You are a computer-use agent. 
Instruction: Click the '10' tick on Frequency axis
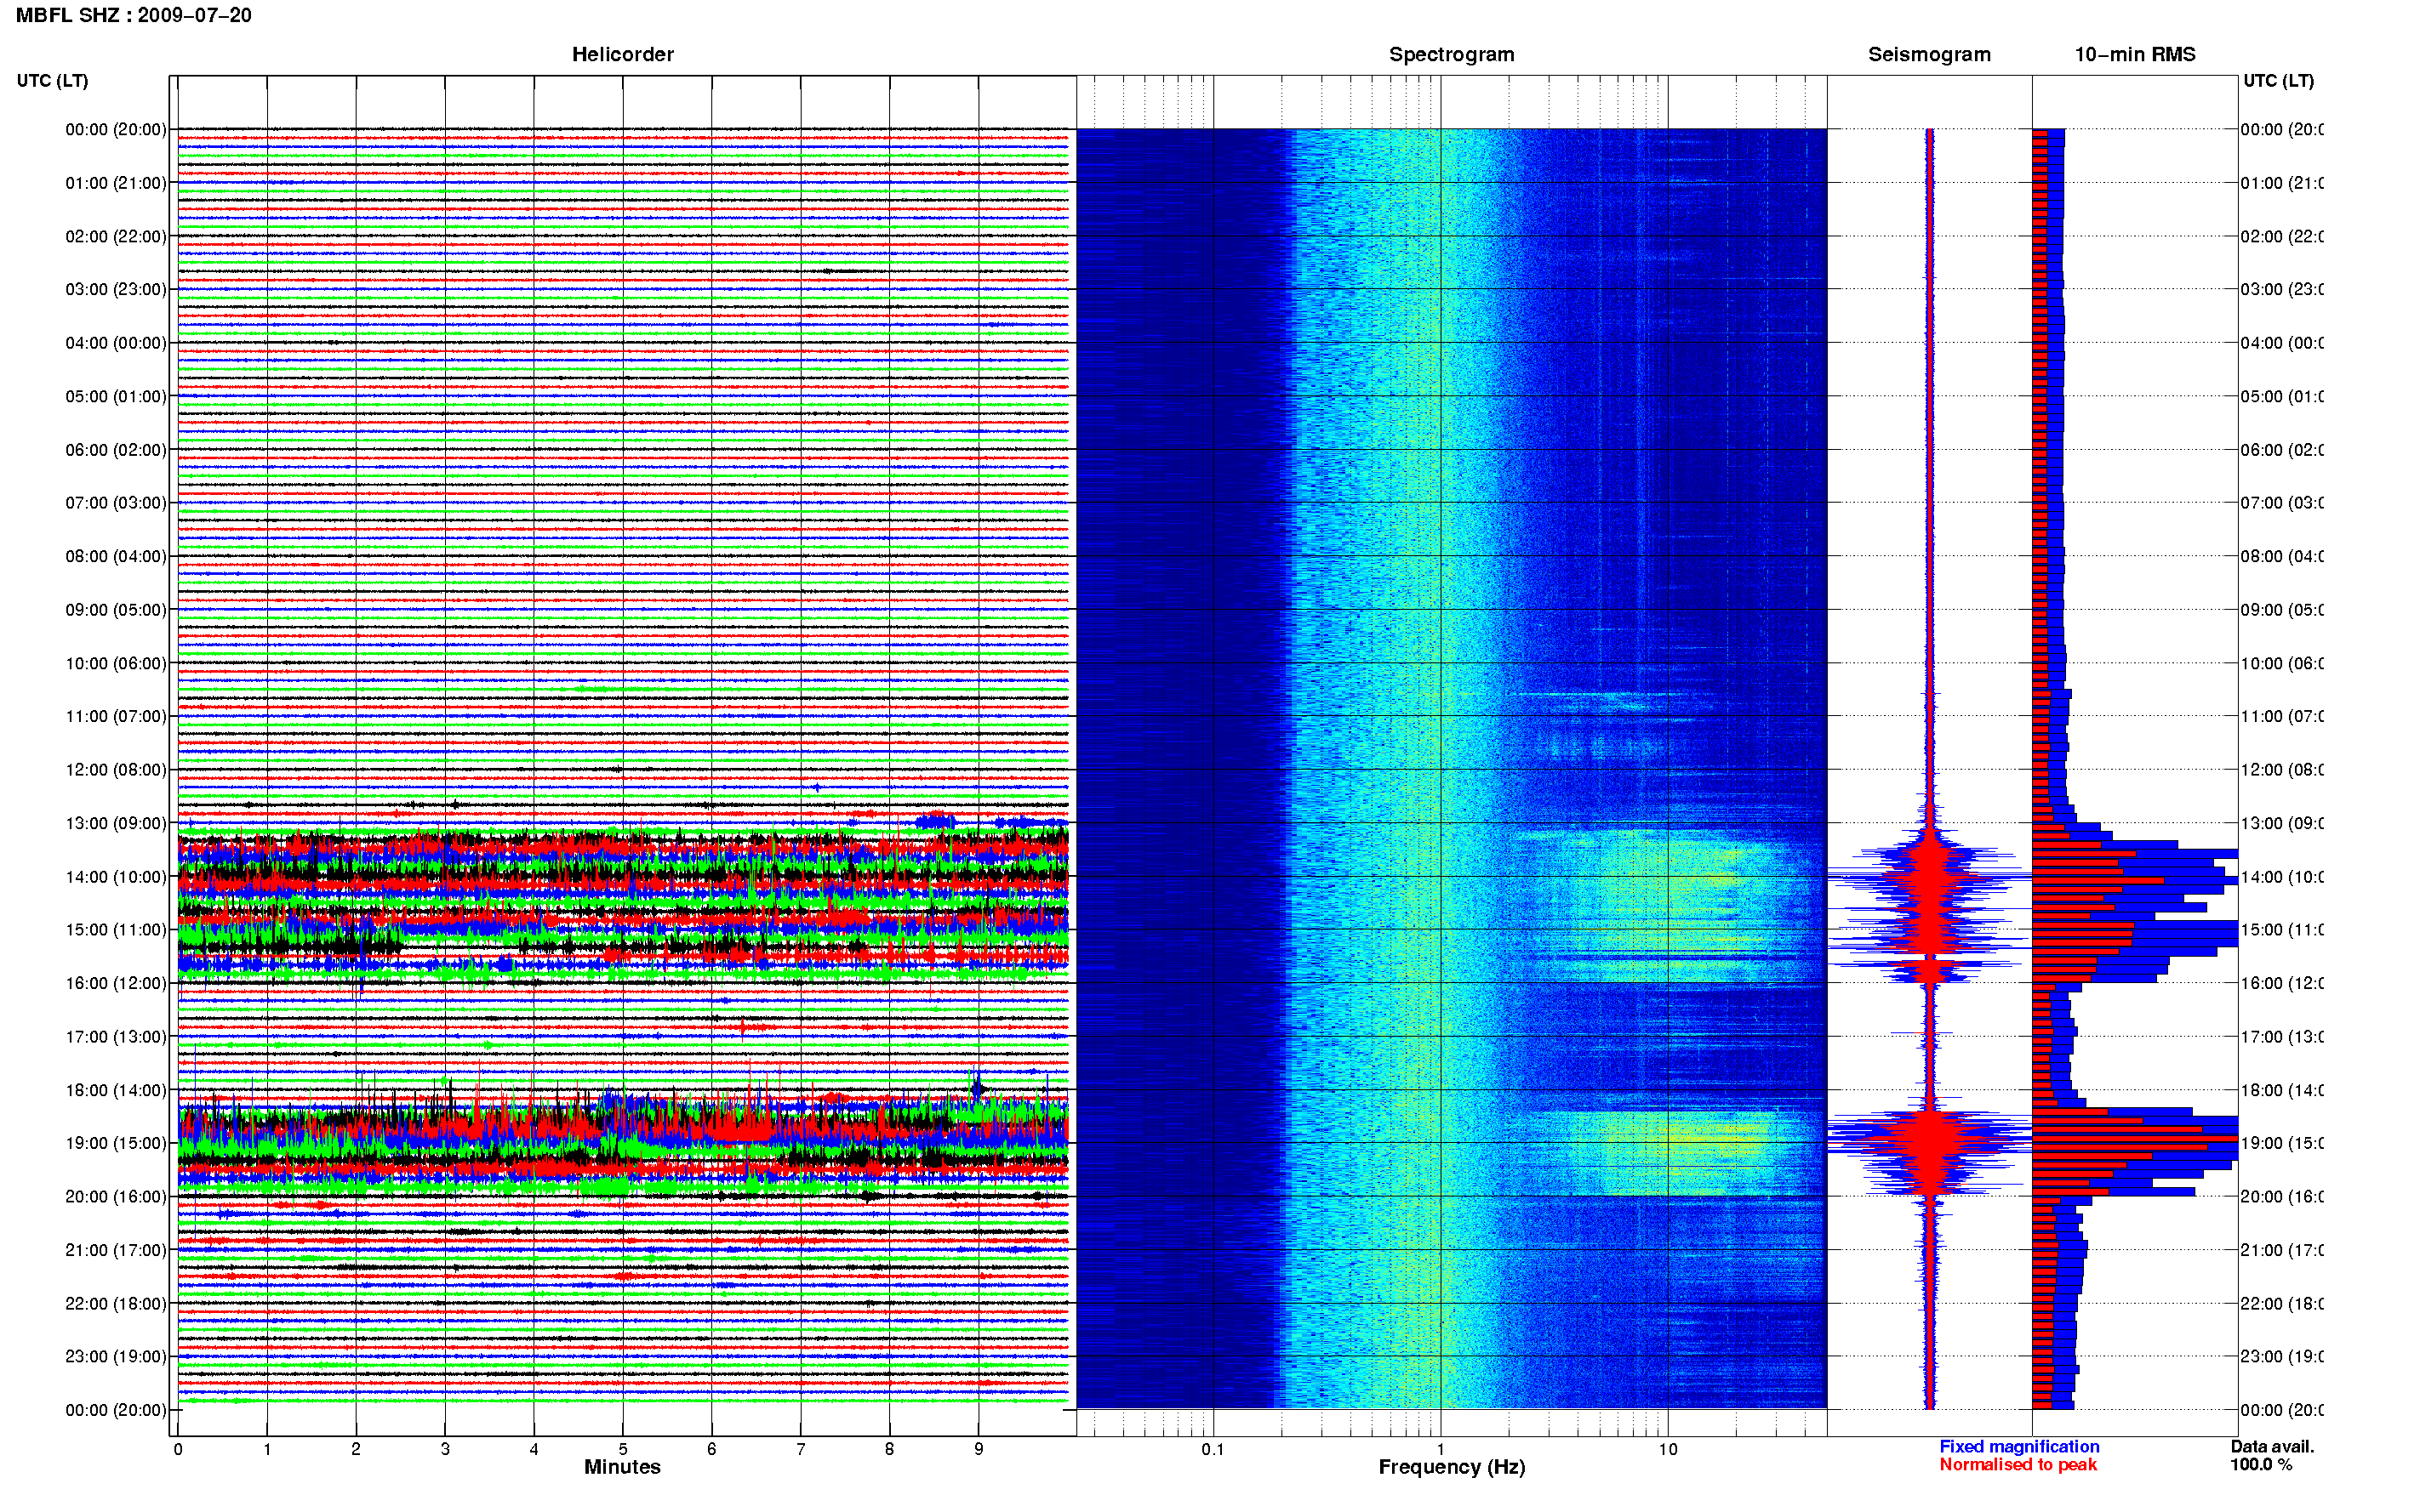coord(1667,1449)
